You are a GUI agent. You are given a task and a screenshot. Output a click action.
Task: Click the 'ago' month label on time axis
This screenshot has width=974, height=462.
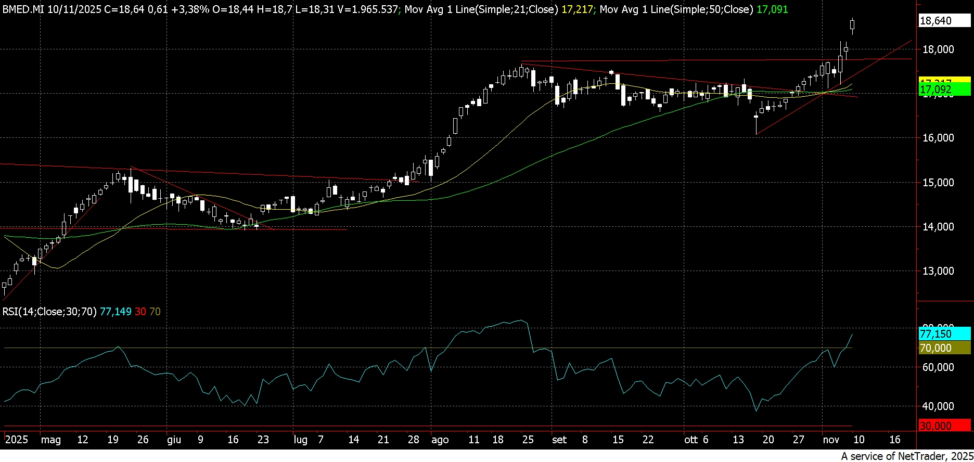[440, 440]
